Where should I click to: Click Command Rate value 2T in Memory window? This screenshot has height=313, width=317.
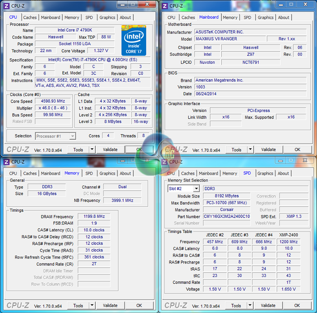click(94, 264)
